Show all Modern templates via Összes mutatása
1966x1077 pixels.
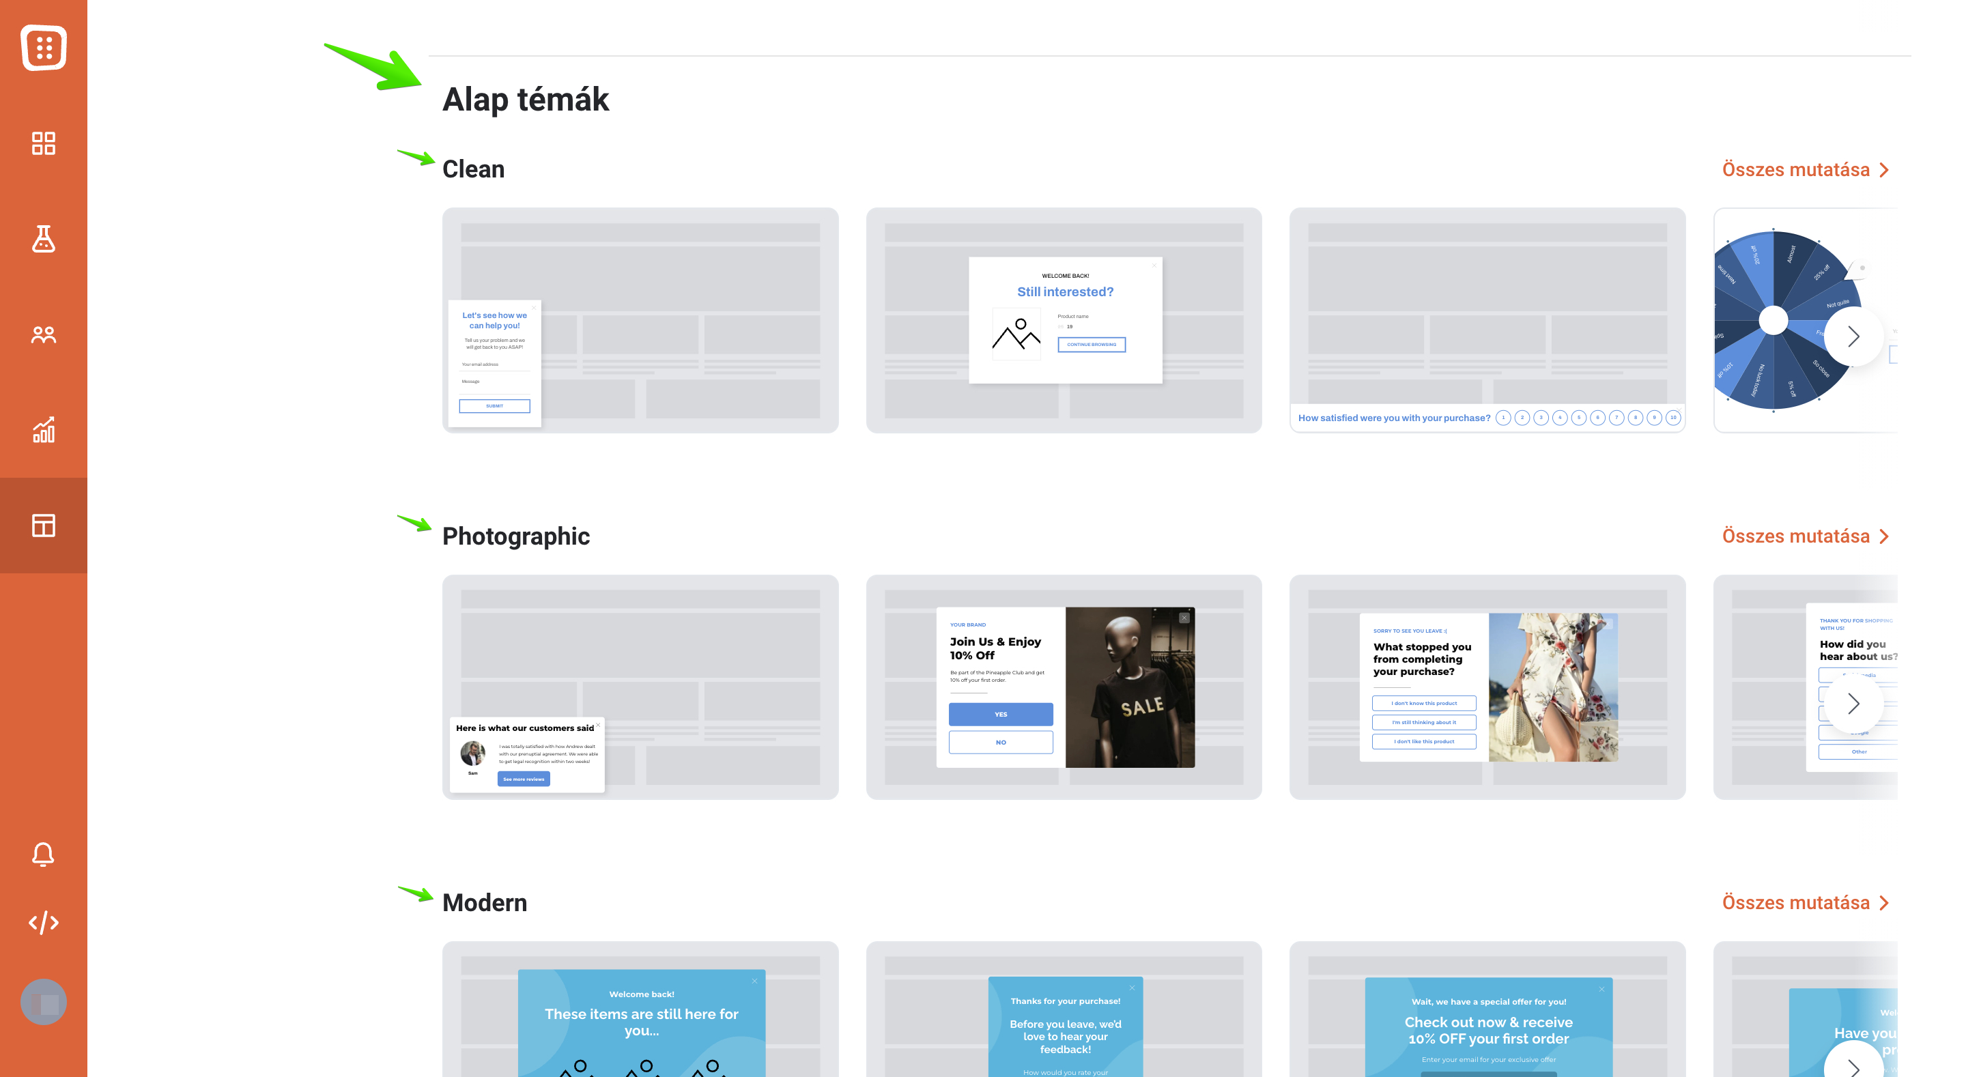tap(1805, 902)
